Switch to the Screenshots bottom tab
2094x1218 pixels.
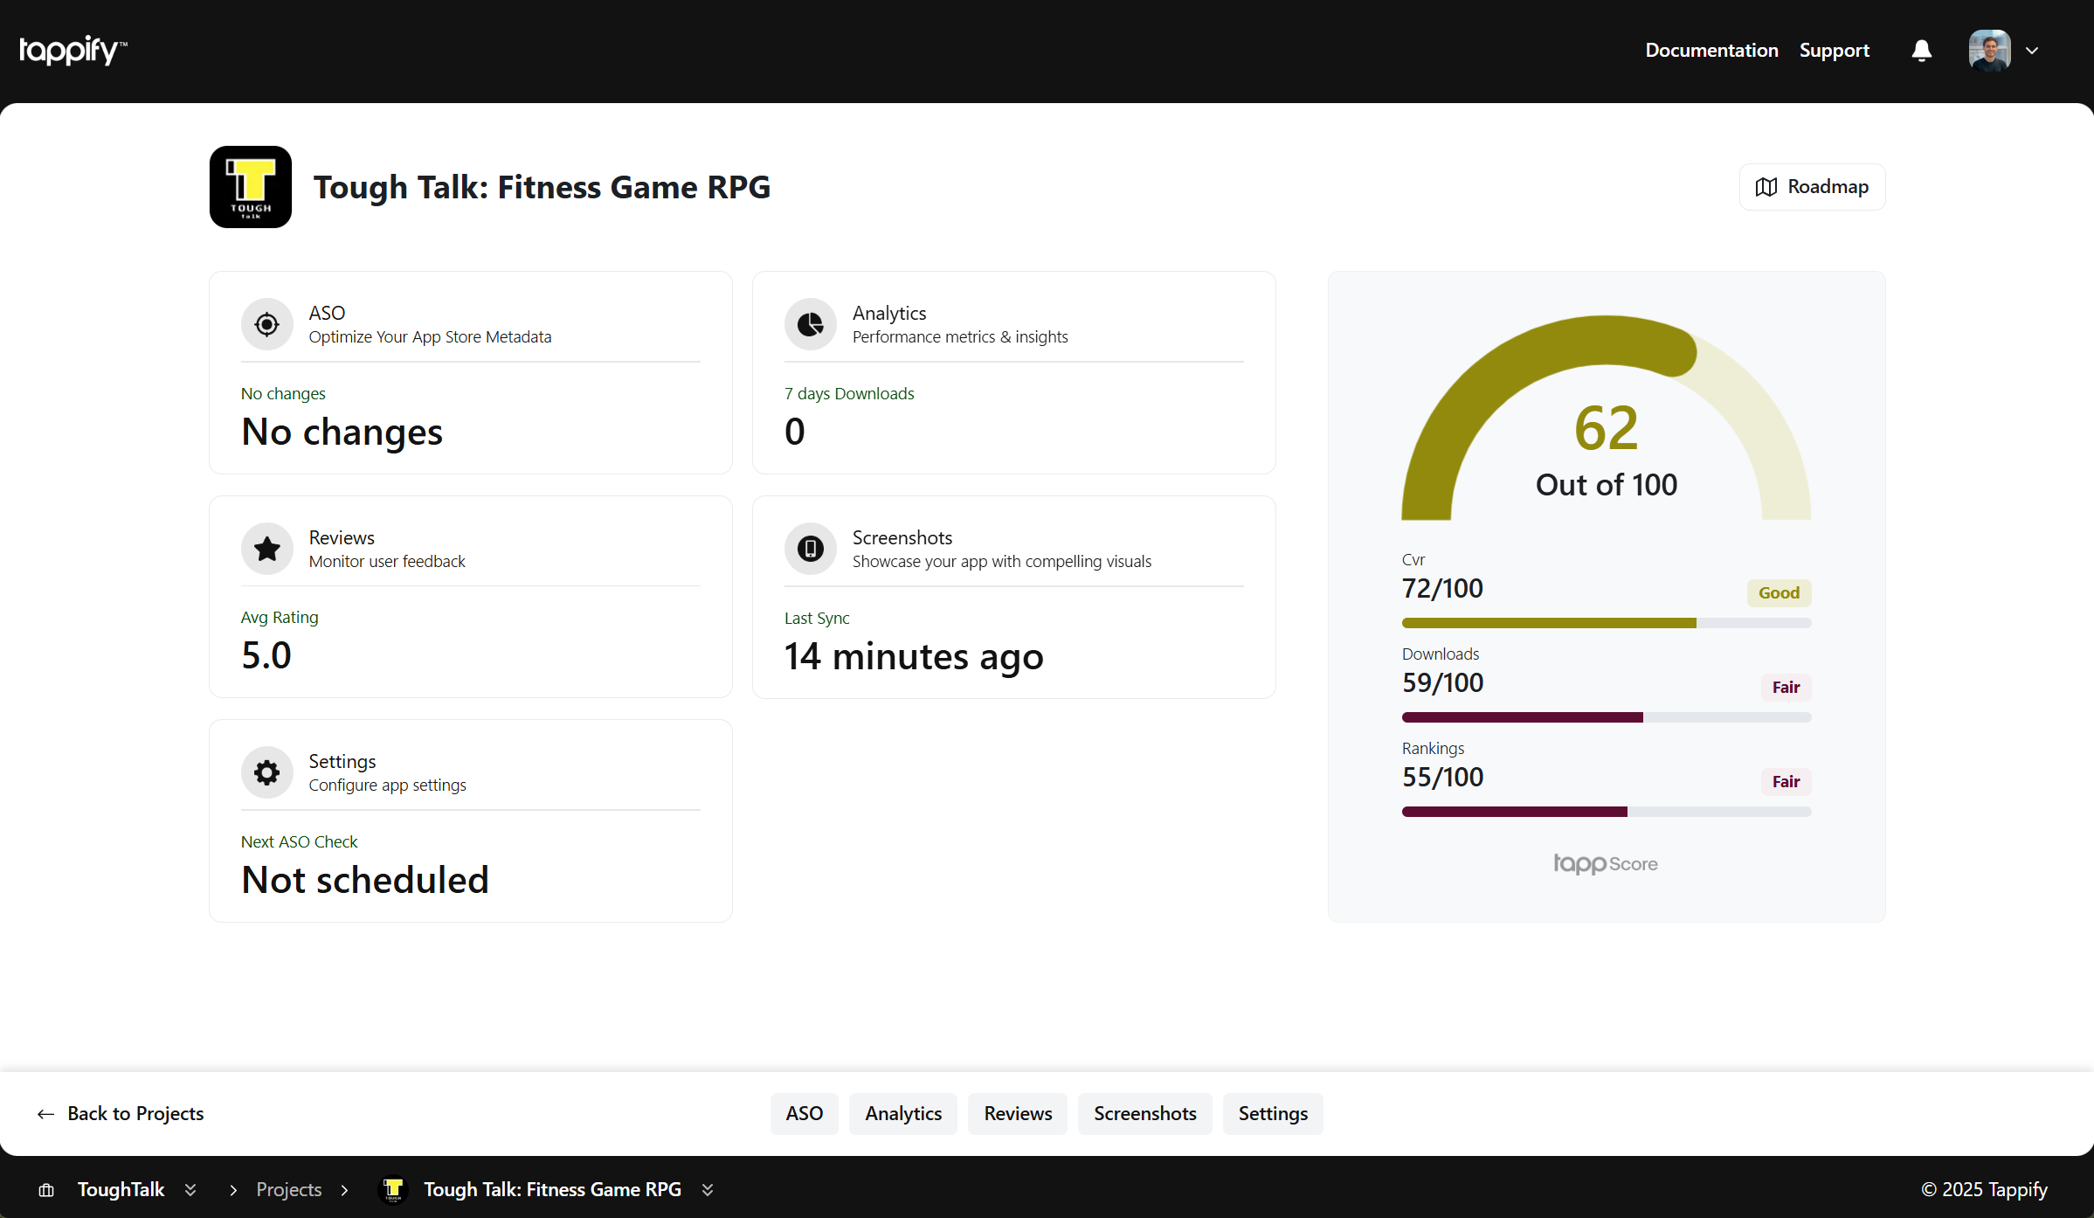(1144, 1114)
